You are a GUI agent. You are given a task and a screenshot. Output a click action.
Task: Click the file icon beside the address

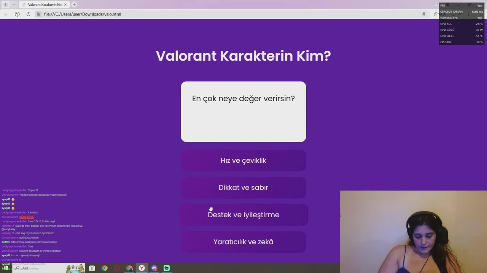[38, 14]
